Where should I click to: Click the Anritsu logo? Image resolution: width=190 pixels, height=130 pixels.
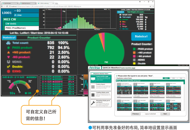[x=94, y=68]
